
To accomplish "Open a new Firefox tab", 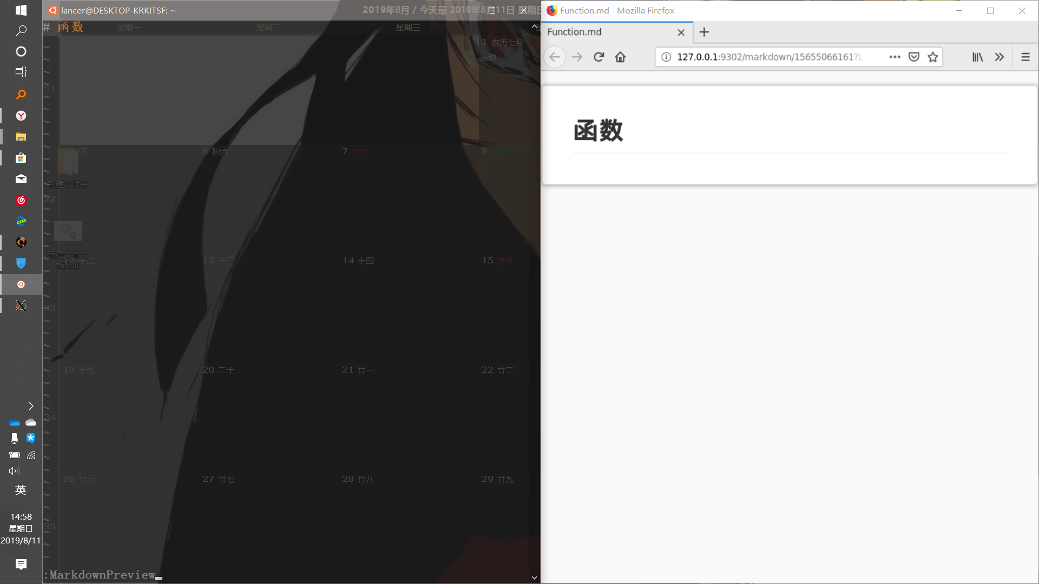I will [704, 32].
